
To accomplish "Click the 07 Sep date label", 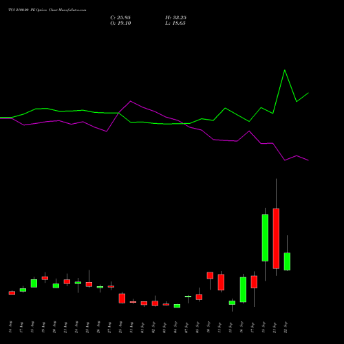I will coord(186,327).
